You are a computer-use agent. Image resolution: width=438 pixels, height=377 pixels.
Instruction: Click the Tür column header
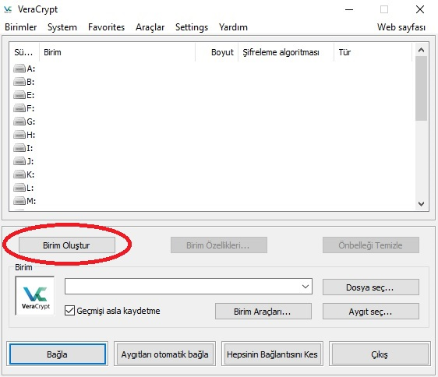point(373,52)
